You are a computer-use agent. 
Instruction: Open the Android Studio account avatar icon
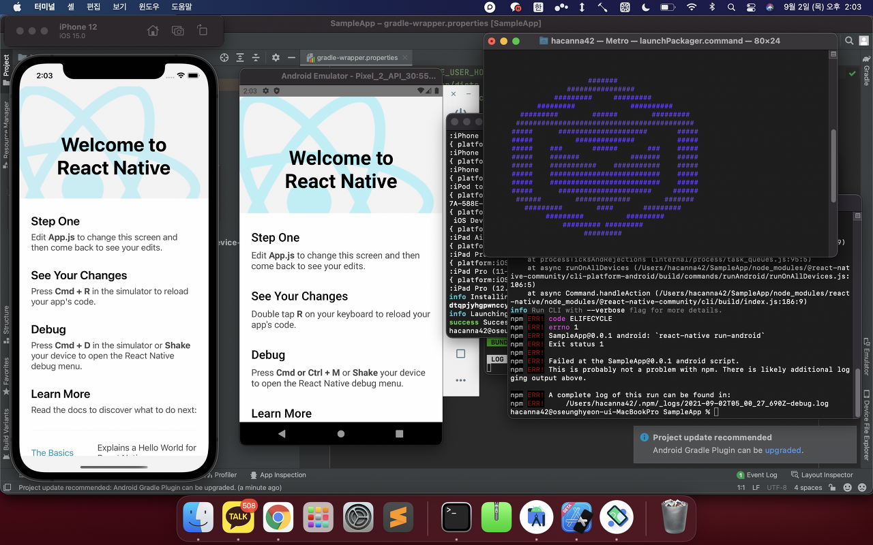tap(865, 41)
